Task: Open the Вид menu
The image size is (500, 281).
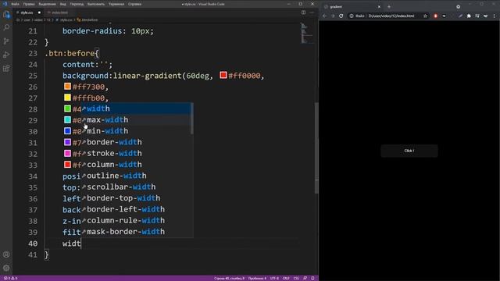Action: [x=62, y=4]
